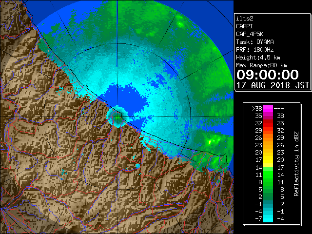Select the '17 AUG 2018 JST' date
Screen dimensions: 312x234
(273, 85)
